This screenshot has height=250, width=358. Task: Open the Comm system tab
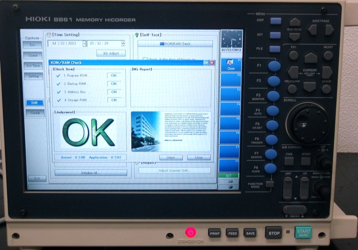click(x=33, y=55)
